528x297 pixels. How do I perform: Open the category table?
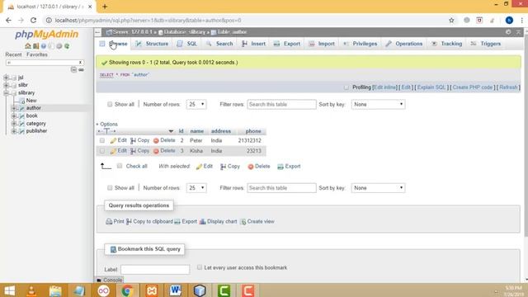tap(35, 124)
